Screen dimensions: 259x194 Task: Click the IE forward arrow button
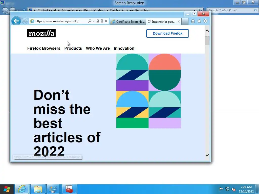point(25,21)
